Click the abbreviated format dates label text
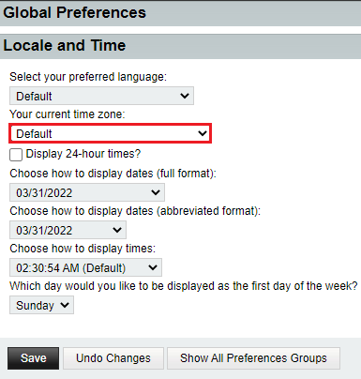The height and width of the screenshot is (379, 361). tap(135, 211)
